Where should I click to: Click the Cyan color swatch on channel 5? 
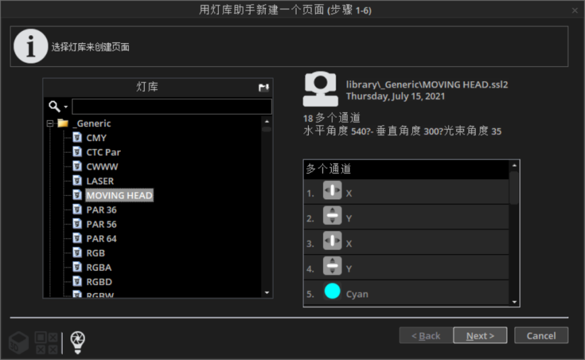(332, 292)
